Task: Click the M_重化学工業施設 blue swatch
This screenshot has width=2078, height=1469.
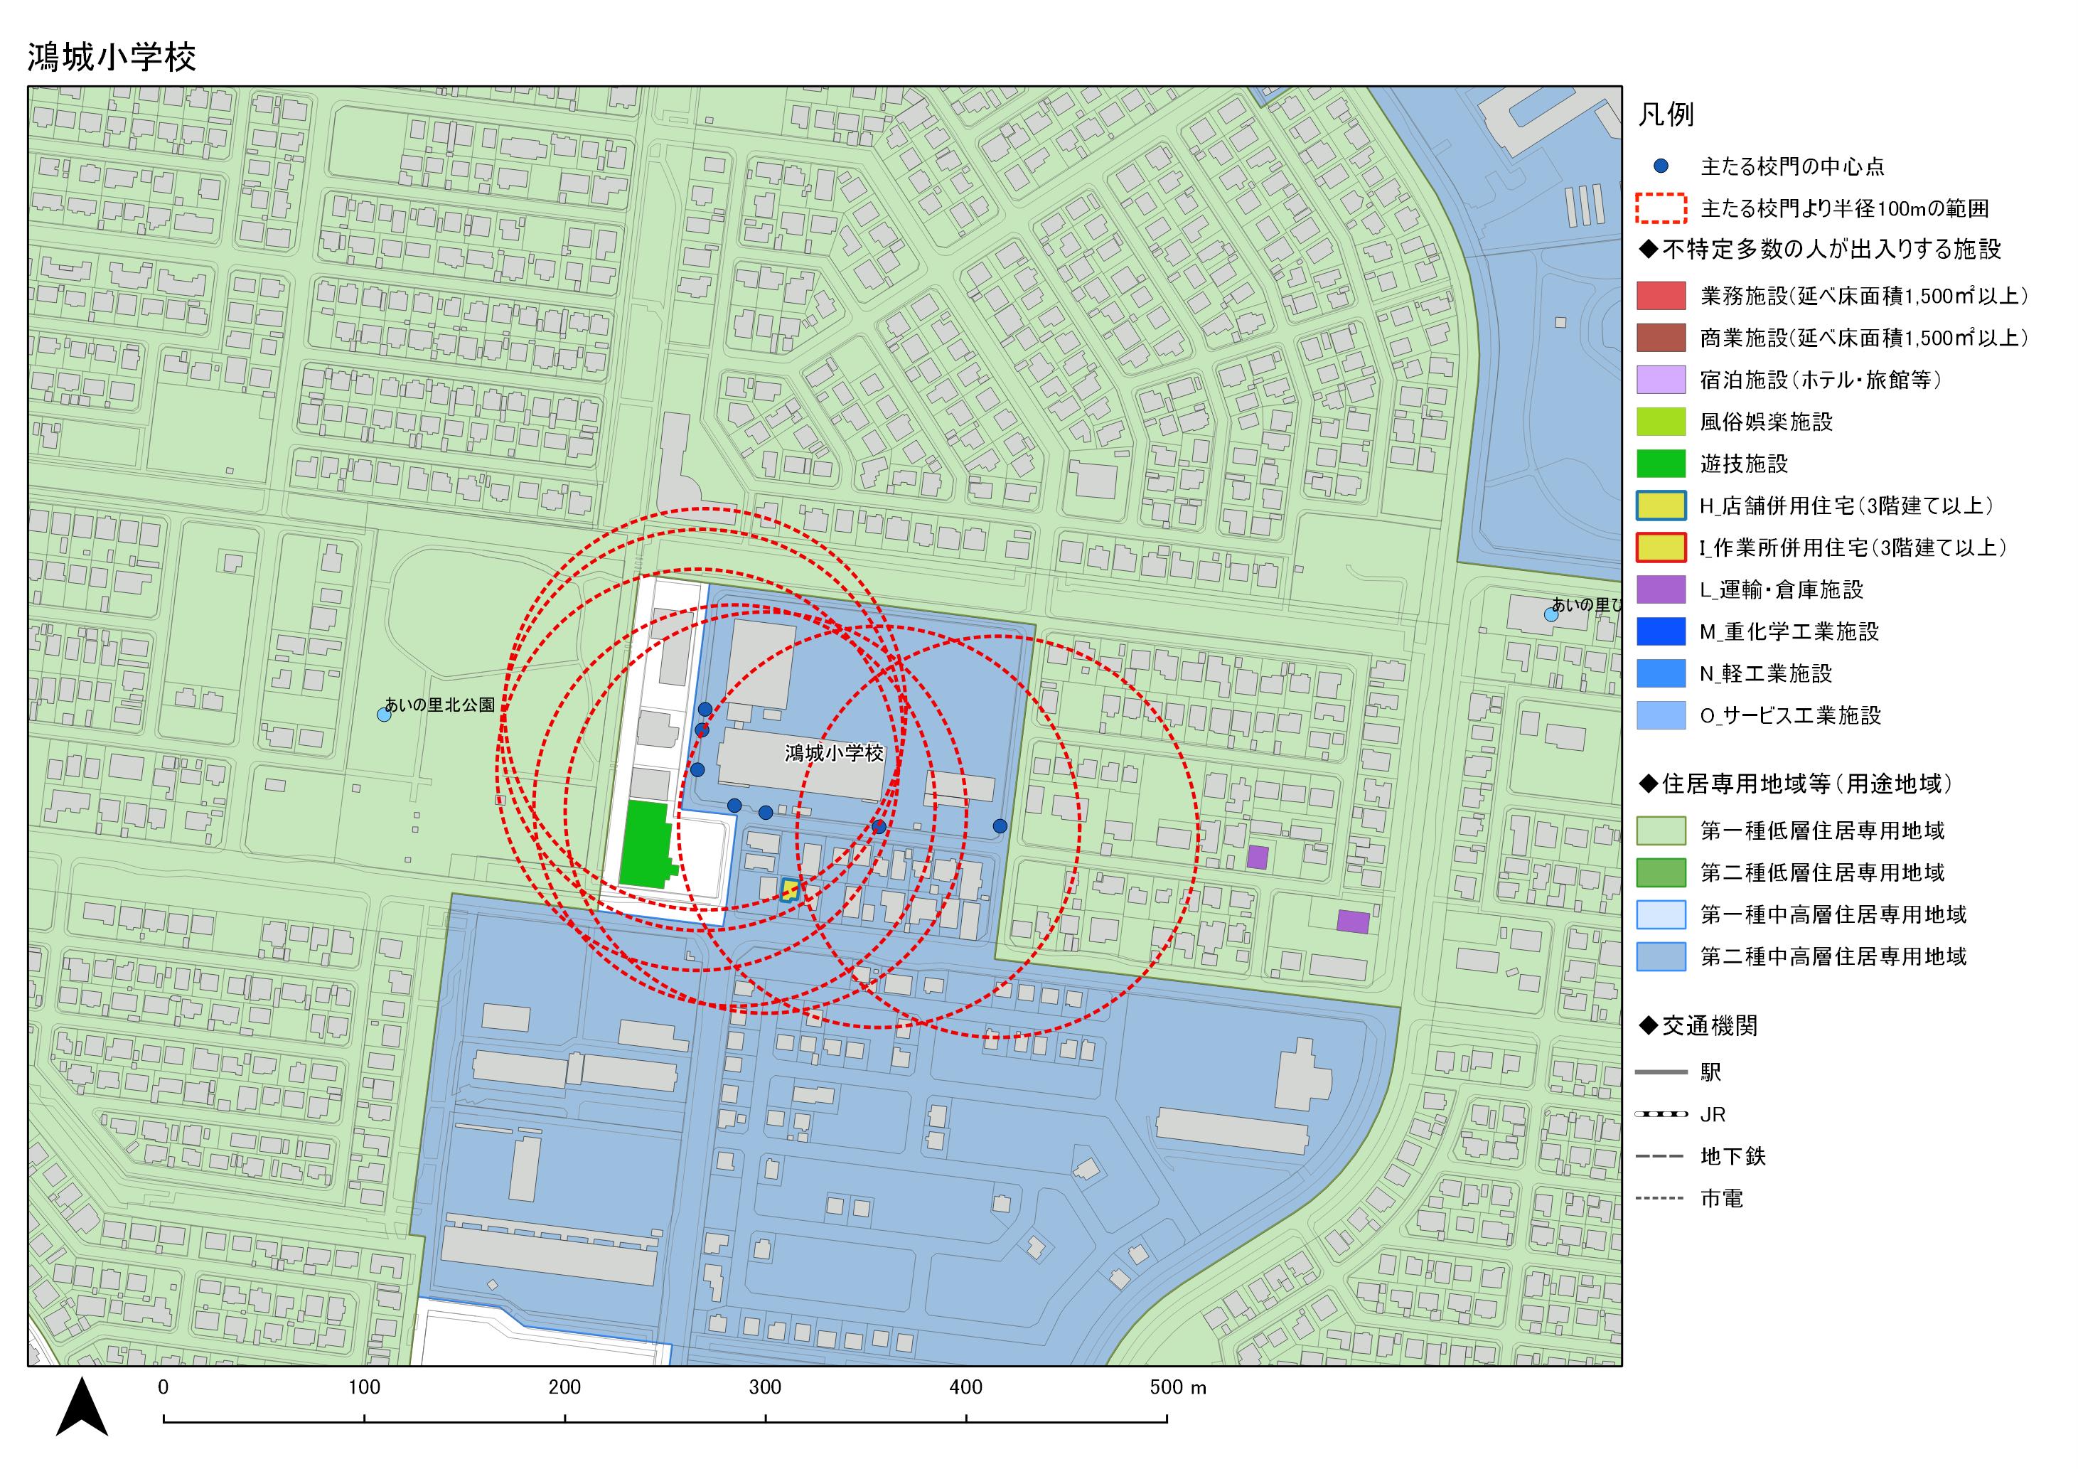Action: (1661, 632)
